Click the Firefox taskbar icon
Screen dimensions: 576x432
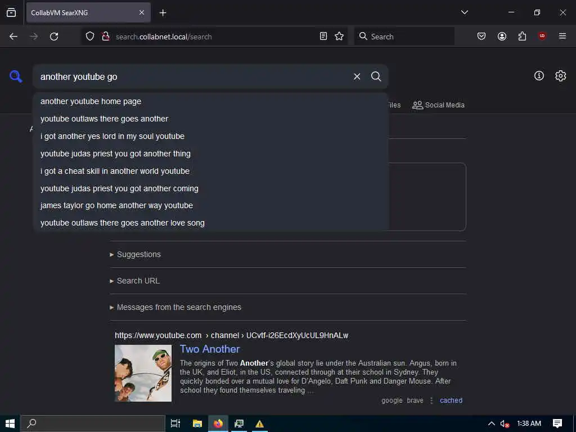[218, 424]
